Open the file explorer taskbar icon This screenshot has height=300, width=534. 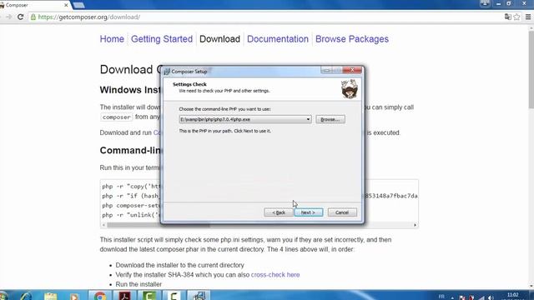pyautogui.click(x=50, y=296)
